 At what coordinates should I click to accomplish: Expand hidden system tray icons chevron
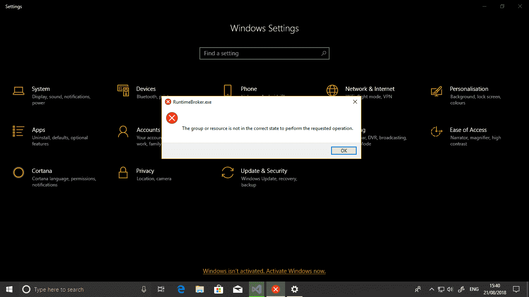coord(432,289)
